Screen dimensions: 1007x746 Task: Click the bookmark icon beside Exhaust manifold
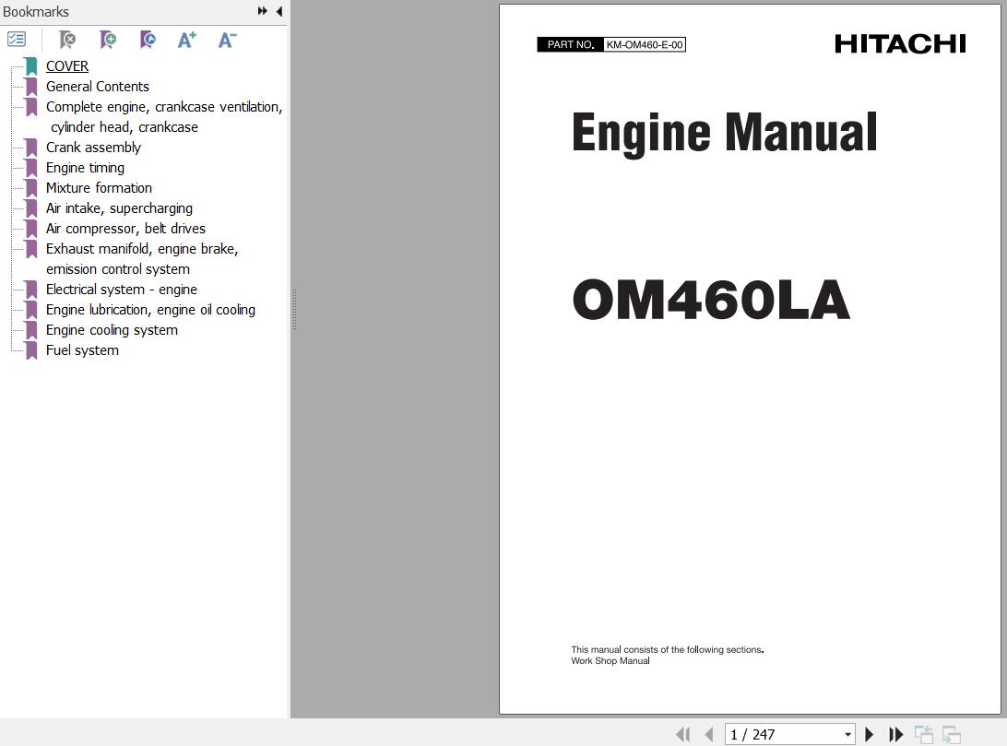tap(30, 249)
